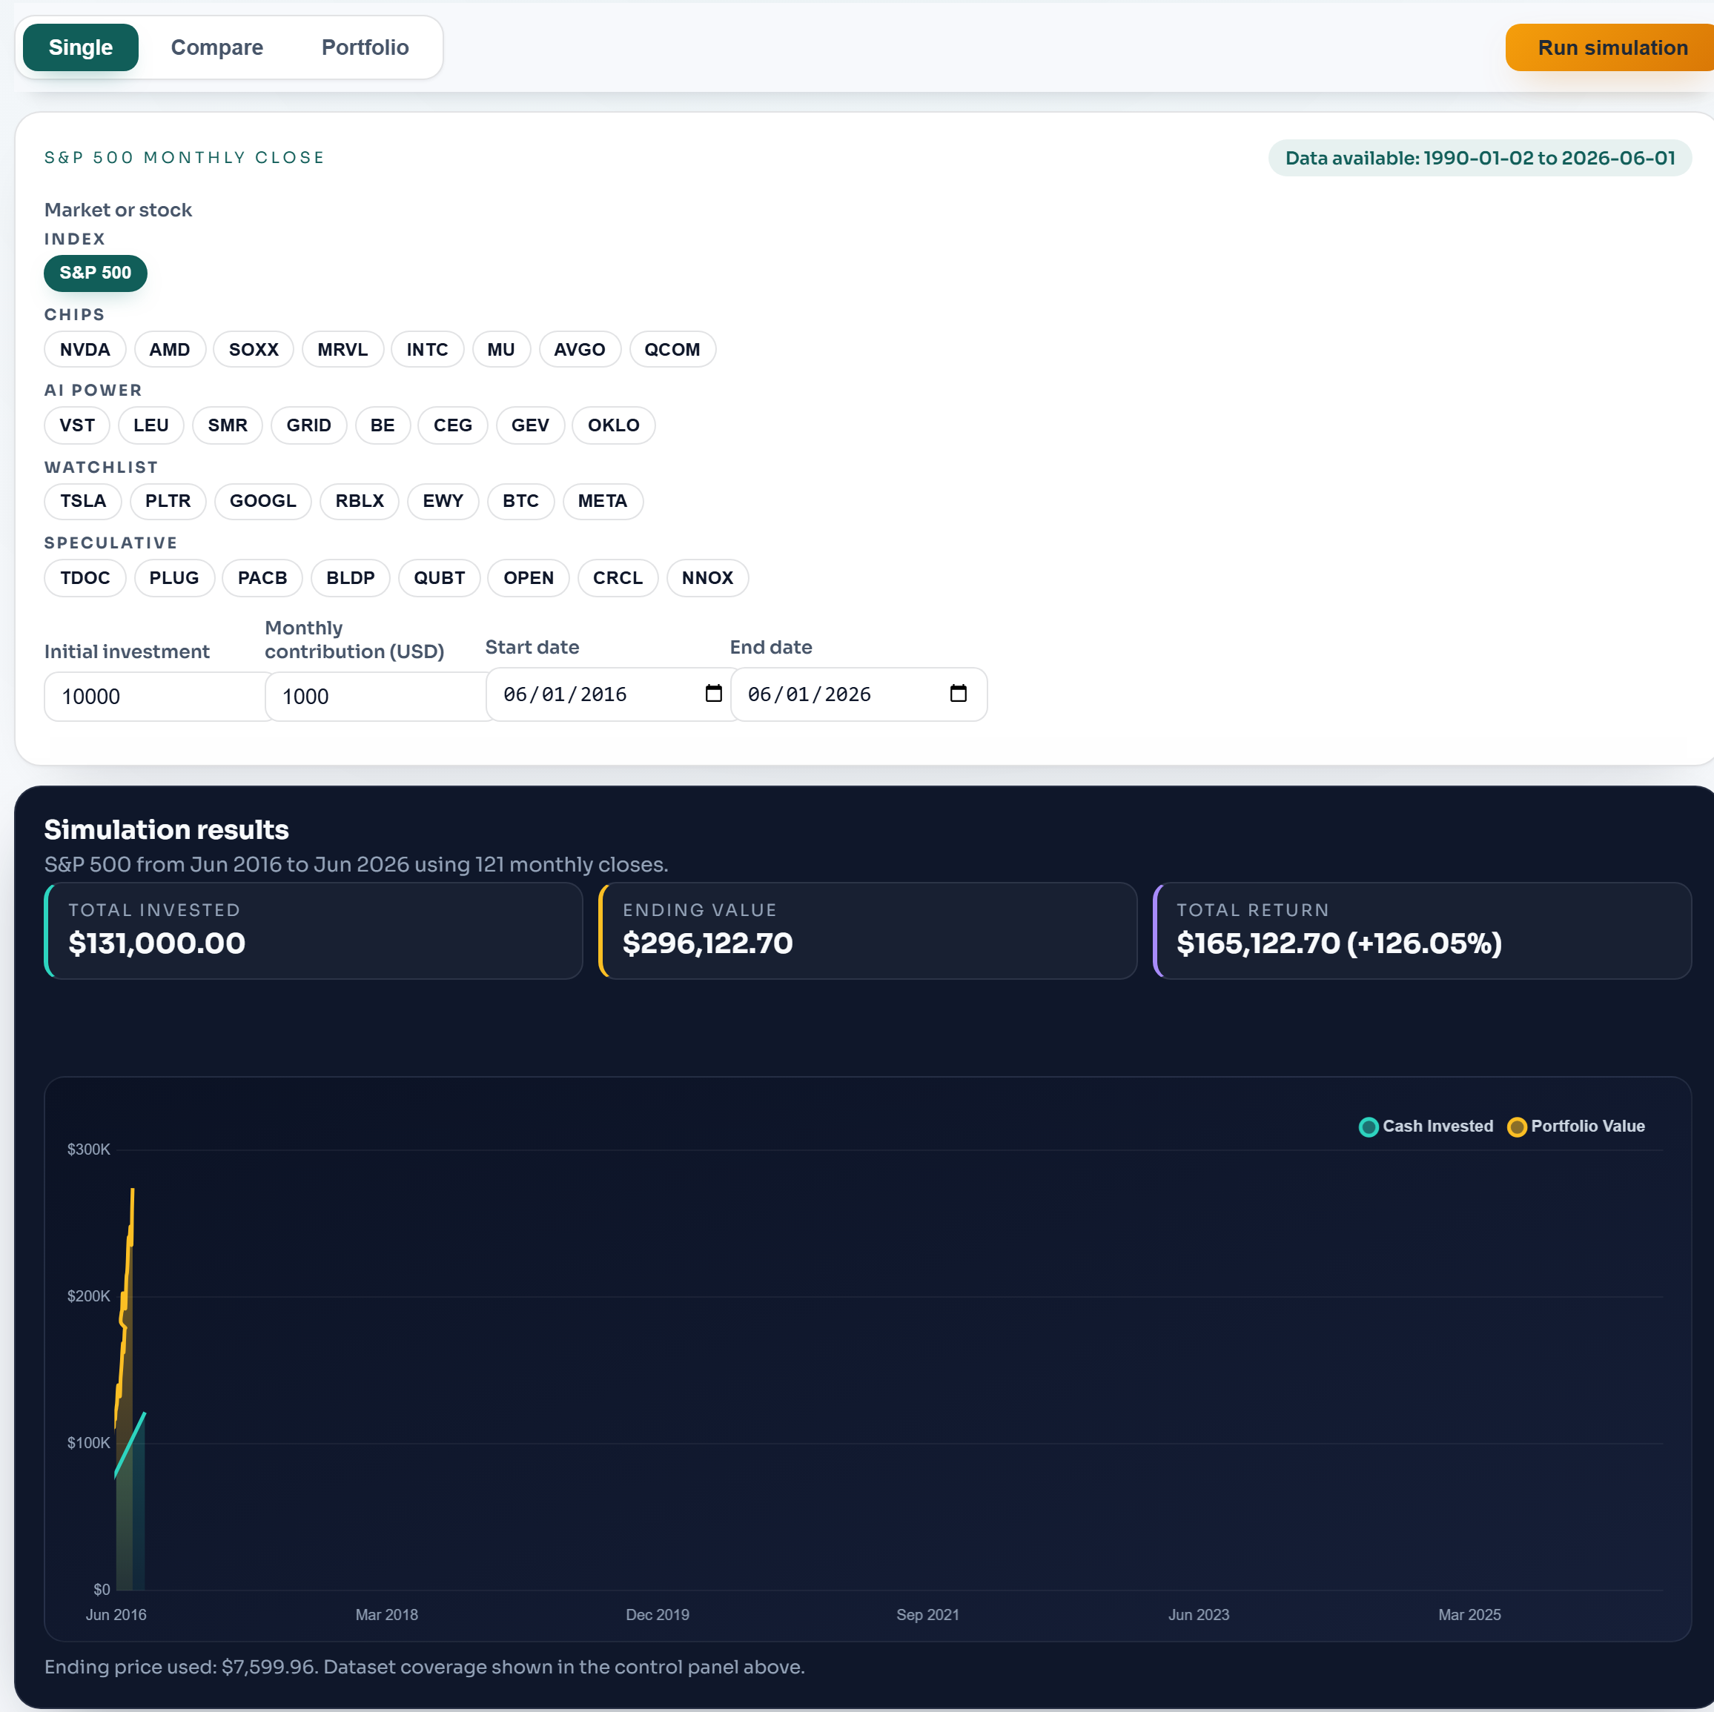Pick the RBLX watchlist chip

click(360, 501)
